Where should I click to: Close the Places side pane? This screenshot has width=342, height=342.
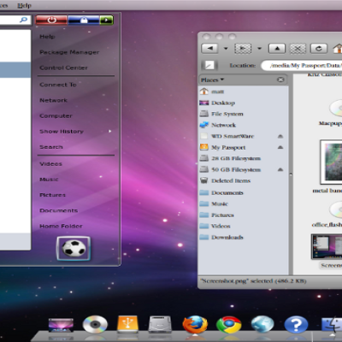280,80
